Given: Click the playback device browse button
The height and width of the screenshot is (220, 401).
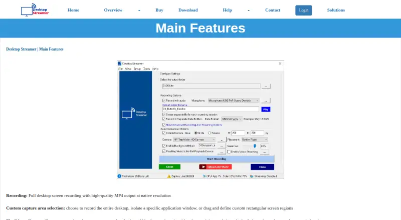Looking at the screenshot, I should click(222, 151).
